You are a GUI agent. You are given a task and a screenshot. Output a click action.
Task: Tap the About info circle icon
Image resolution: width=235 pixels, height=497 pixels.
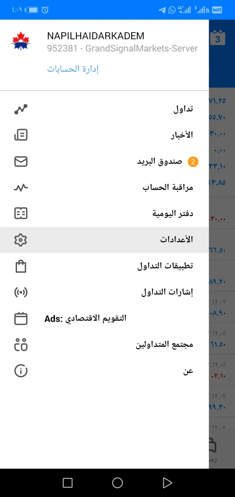coord(21,371)
